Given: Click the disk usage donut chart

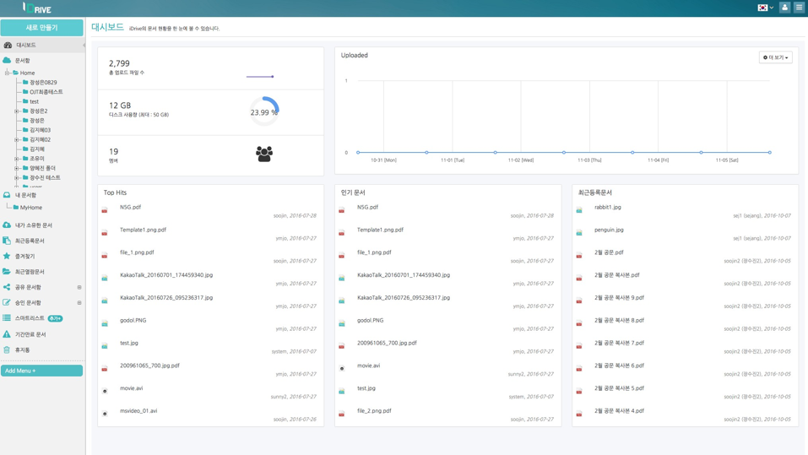Looking at the screenshot, I should 264,111.
